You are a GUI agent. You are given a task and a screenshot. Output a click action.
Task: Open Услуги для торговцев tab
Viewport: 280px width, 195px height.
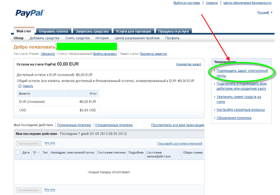[x=133, y=31]
